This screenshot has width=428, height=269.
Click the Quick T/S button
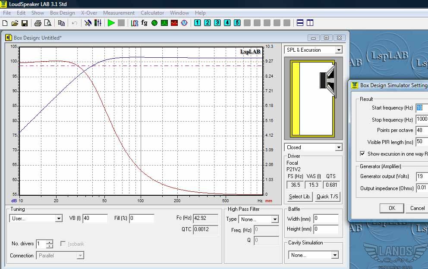pyautogui.click(x=327, y=197)
